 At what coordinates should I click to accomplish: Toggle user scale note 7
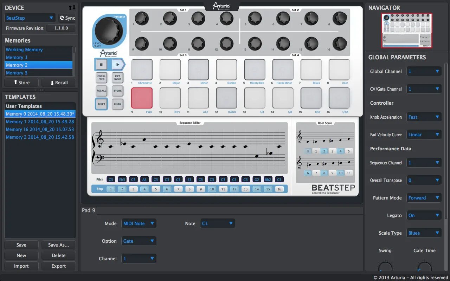tap(316, 173)
